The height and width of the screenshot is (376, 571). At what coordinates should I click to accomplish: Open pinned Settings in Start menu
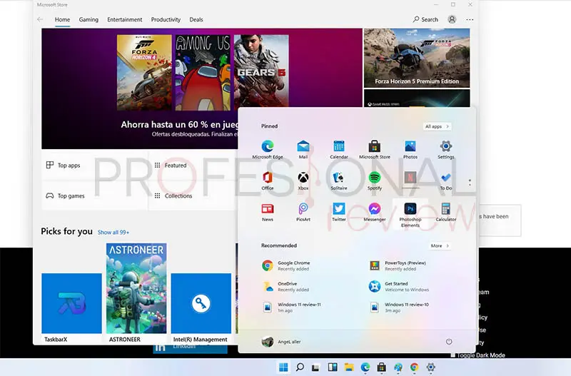(x=445, y=150)
